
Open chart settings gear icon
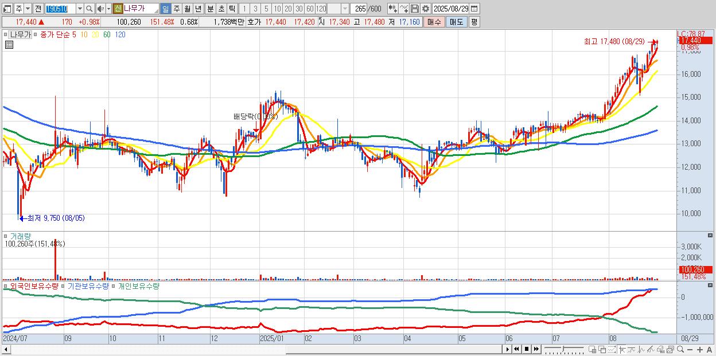pos(426,9)
